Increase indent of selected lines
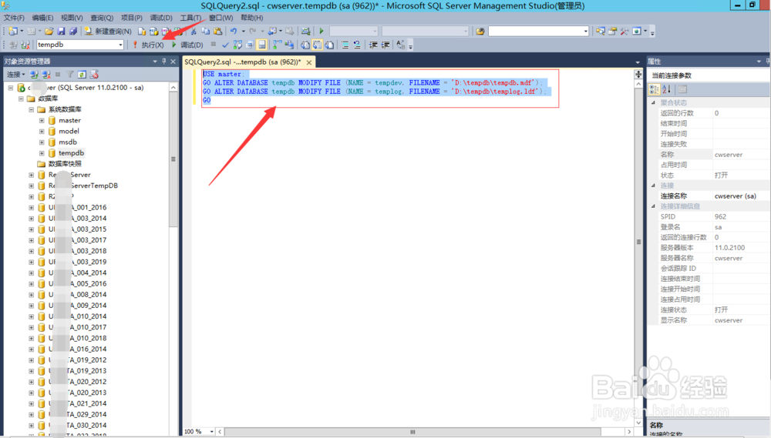 point(385,45)
